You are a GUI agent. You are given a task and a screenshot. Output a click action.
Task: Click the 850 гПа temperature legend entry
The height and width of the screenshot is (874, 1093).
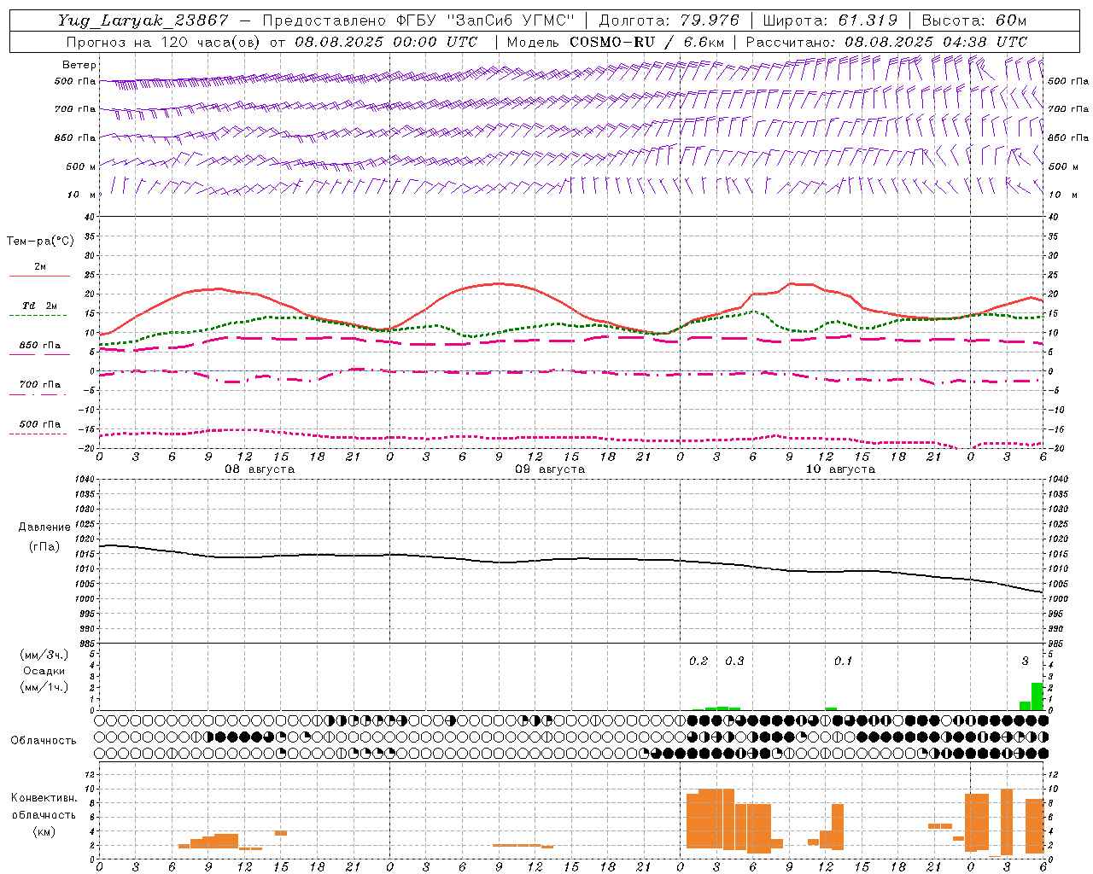pos(40,346)
